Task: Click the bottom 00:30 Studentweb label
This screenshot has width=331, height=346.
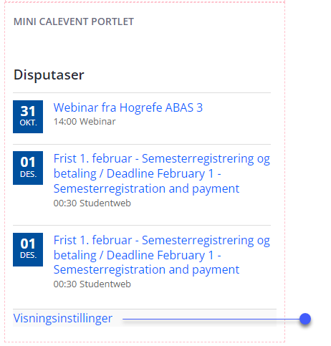Action: pos(92,284)
